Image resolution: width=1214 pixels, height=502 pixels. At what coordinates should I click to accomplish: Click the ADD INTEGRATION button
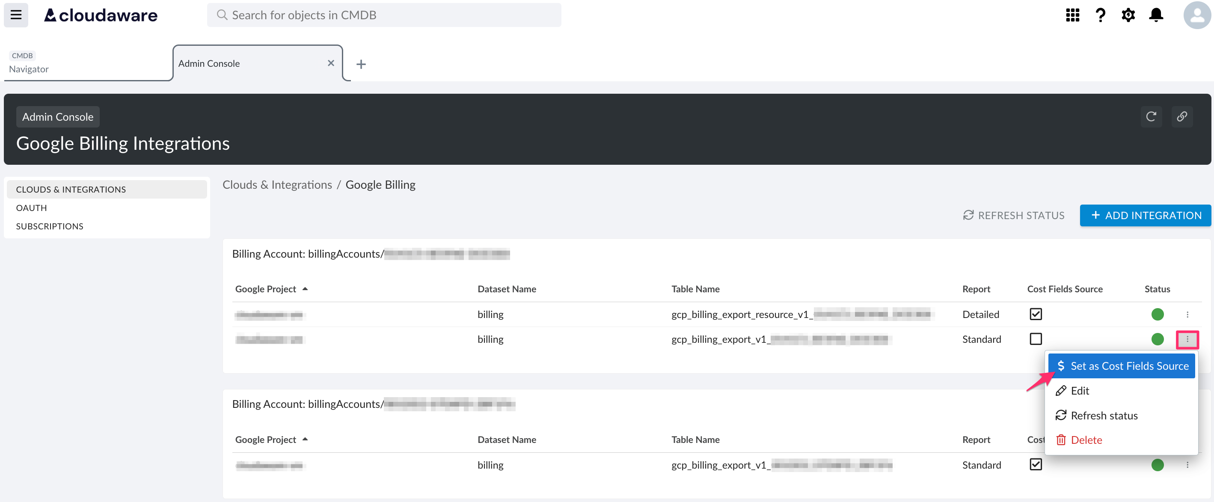coord(1145,215)
